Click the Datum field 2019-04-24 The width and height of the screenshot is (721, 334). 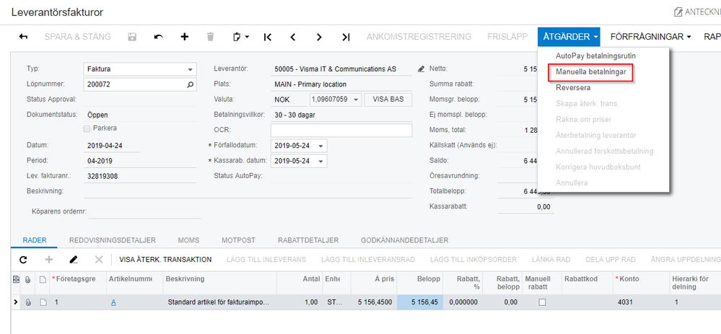[x=112, y=146]
